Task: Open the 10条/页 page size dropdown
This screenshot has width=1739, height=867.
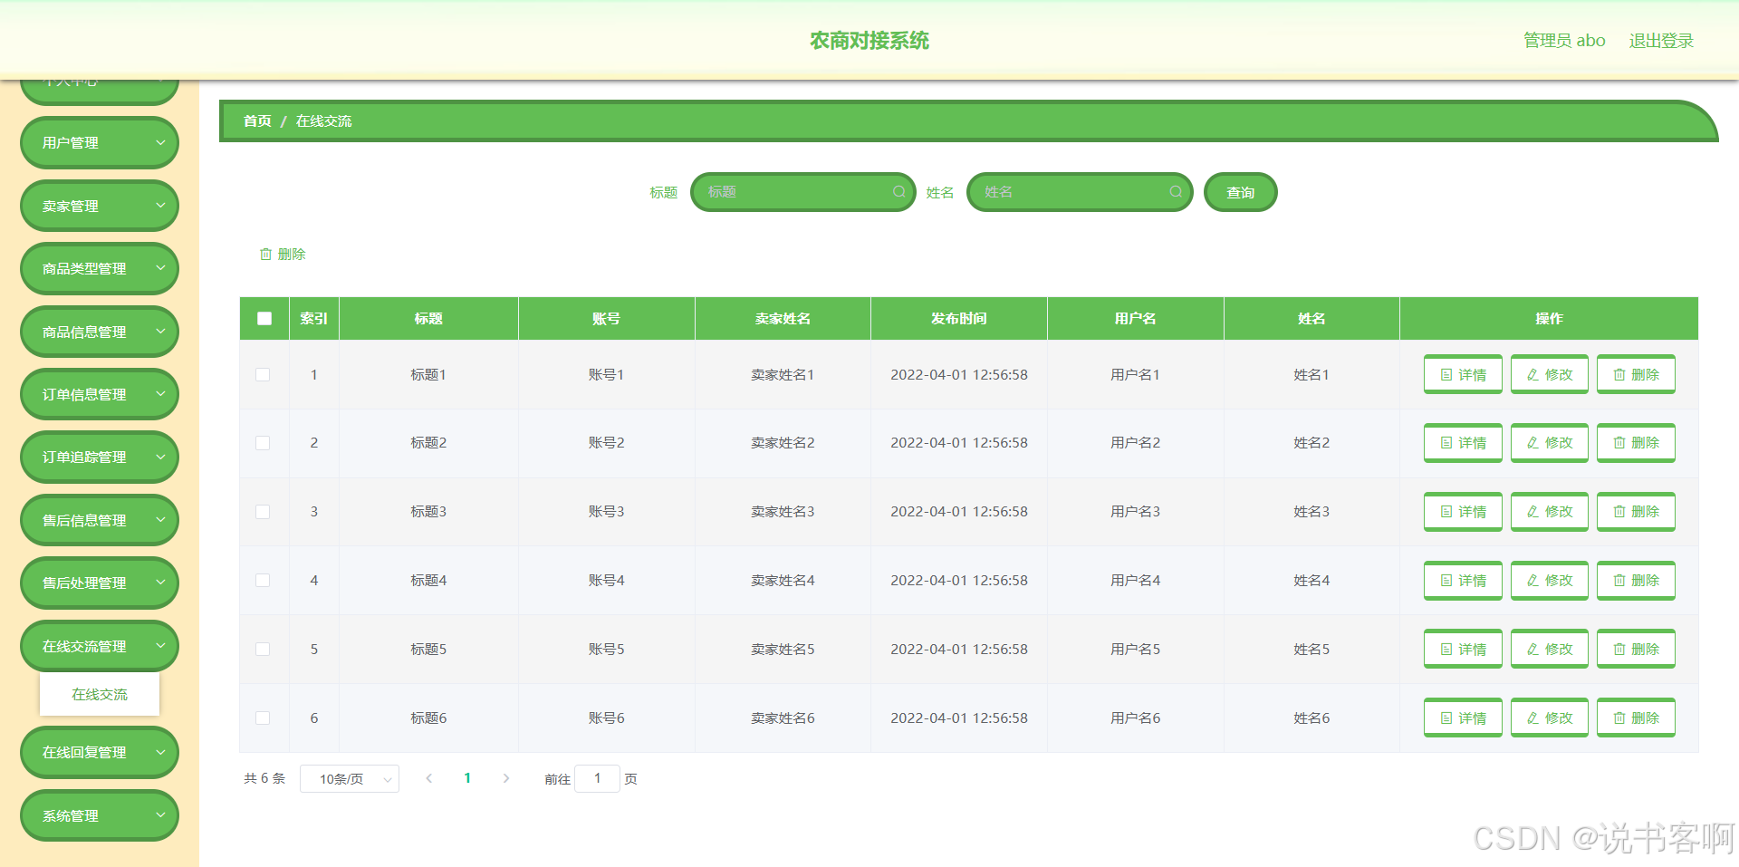Action: pos(349,779)
